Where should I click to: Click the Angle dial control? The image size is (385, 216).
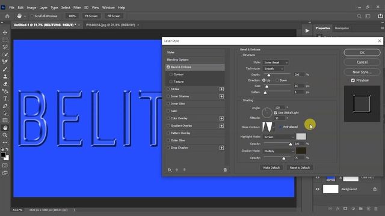coord(267,113)
